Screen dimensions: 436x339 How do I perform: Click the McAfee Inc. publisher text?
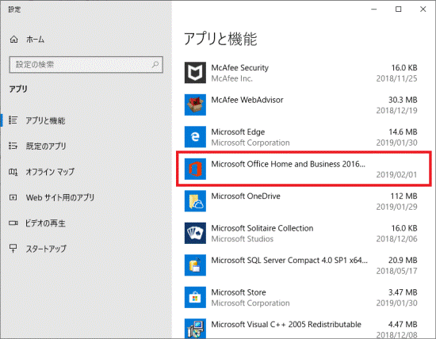click(231, 78)
